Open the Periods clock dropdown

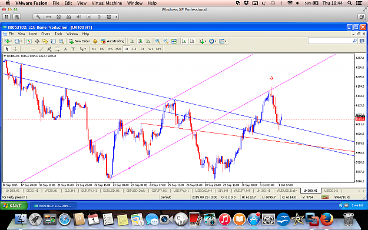point(213,41)
